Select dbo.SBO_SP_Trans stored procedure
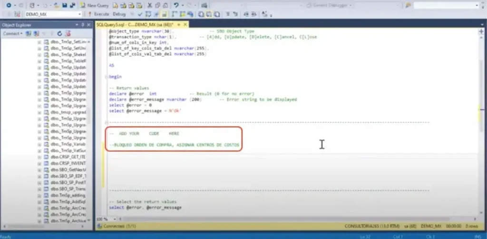This screenshot has height=239, width=487. click(x=68, y=189)
